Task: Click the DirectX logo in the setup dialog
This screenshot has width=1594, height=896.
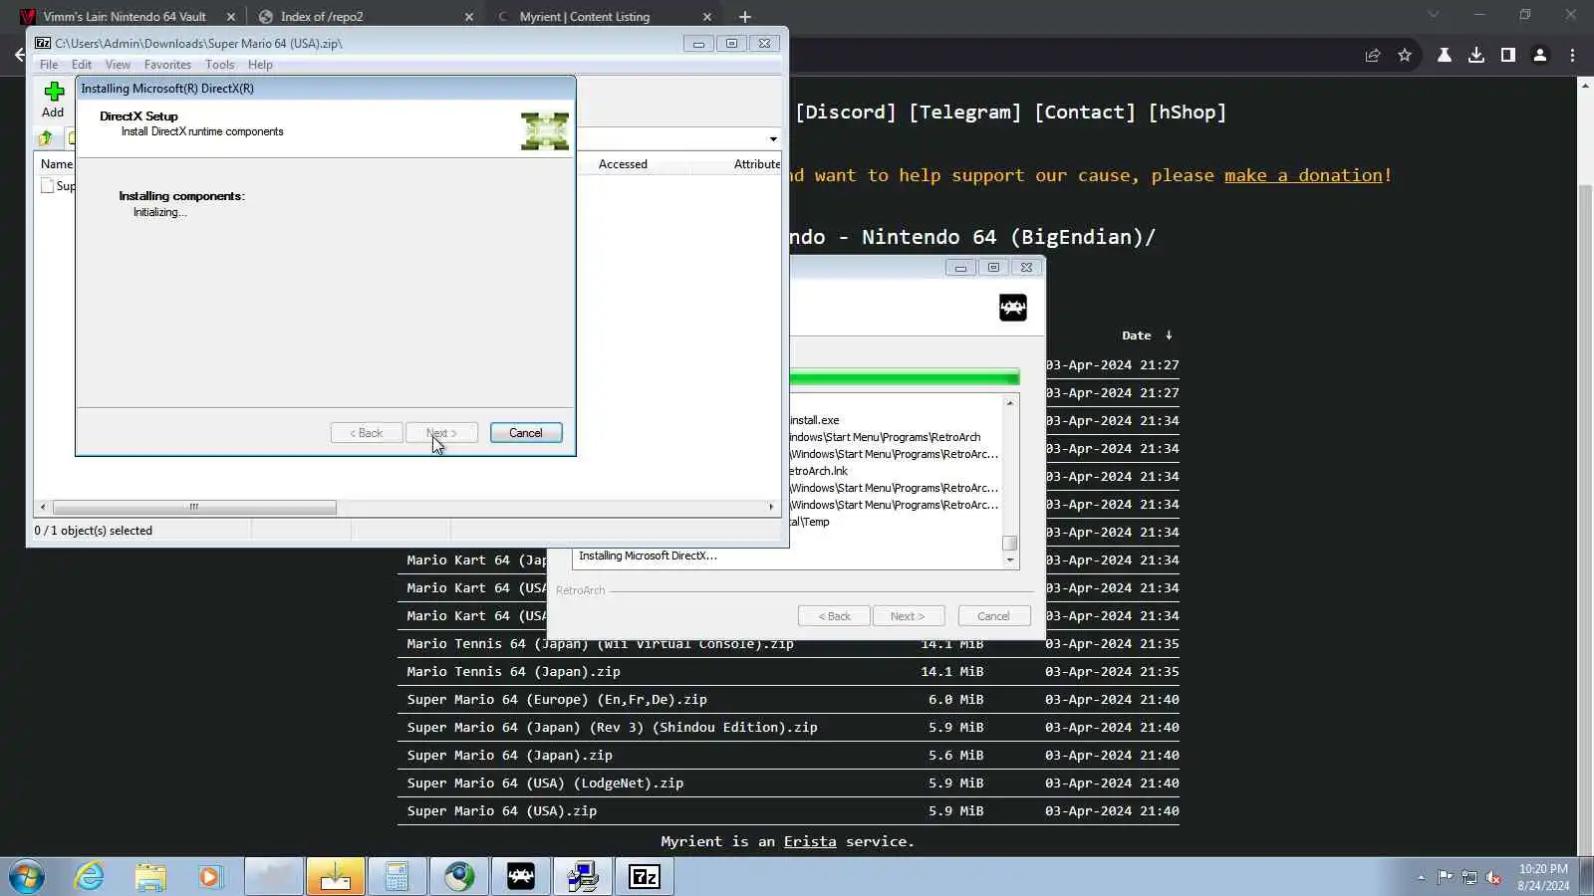Action: (x=545, y=131)
